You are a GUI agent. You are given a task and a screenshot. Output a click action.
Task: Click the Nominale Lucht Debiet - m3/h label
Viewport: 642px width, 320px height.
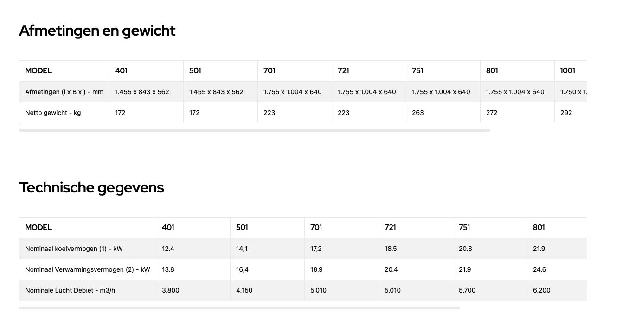click(x=70, y=290)
